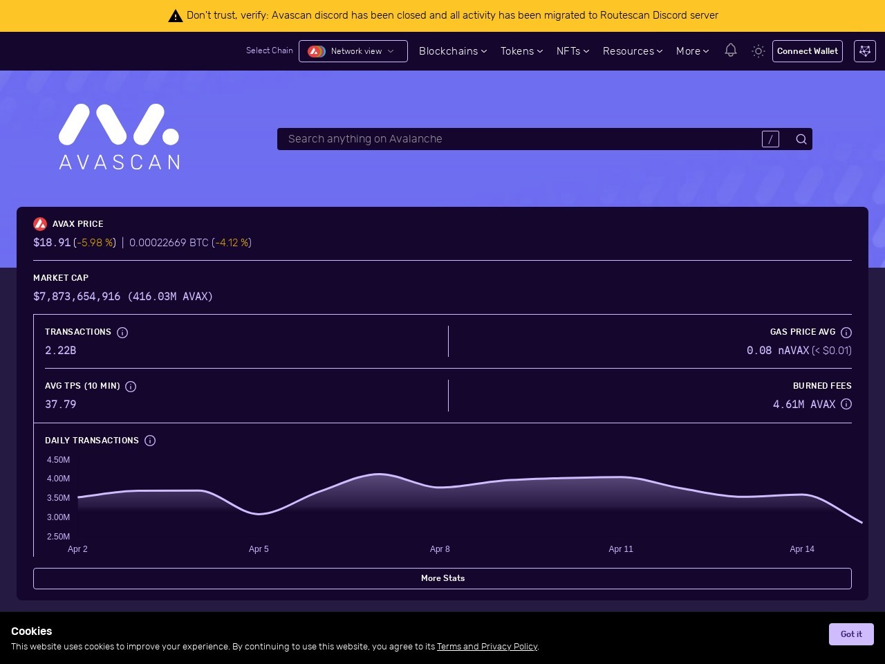Click the More Stats button

tap(442, 578)
